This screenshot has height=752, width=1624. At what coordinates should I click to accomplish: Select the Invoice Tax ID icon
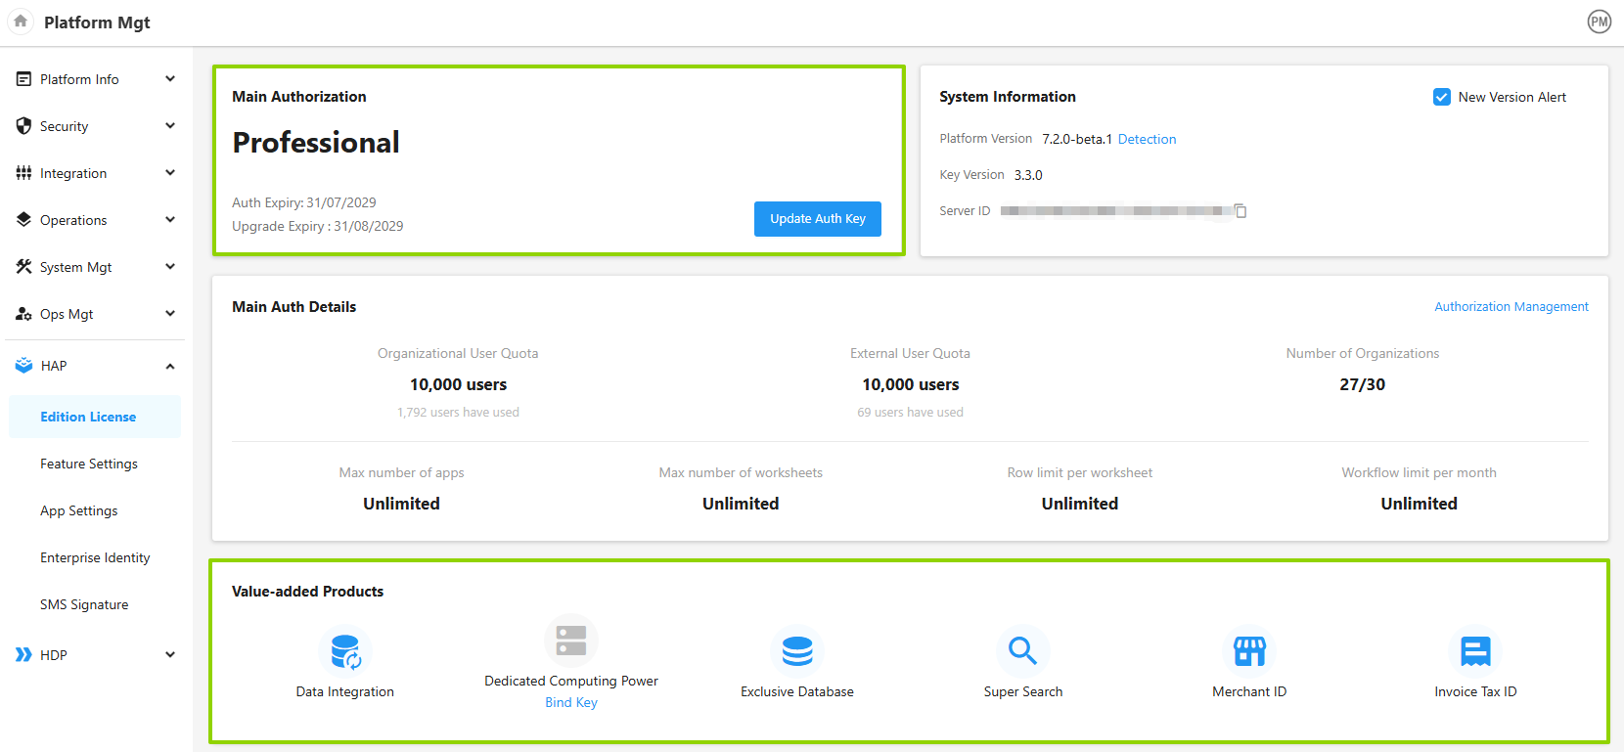1475,651
